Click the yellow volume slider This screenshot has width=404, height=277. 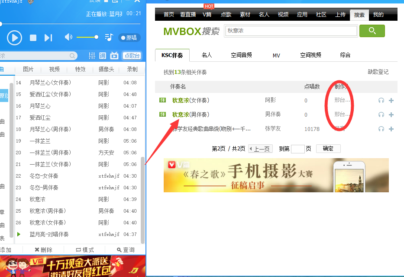(x=87, y=37)
